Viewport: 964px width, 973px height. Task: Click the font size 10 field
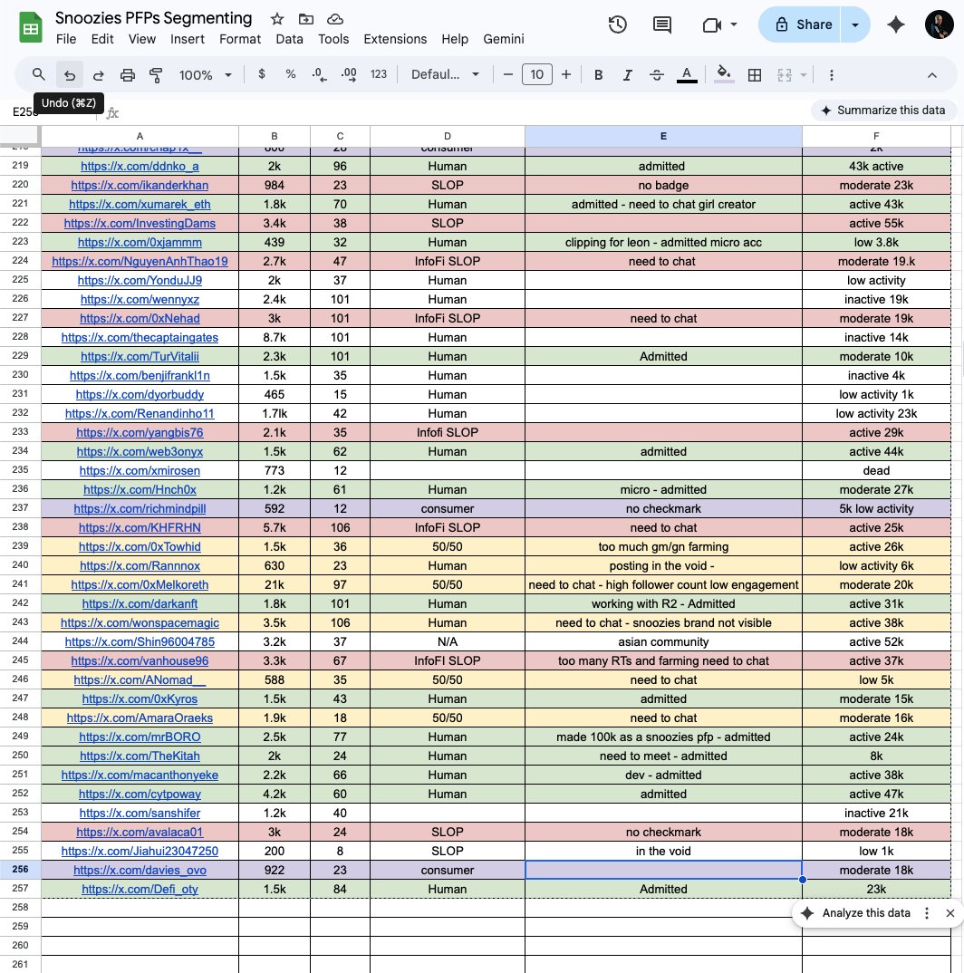pos(537,74)
